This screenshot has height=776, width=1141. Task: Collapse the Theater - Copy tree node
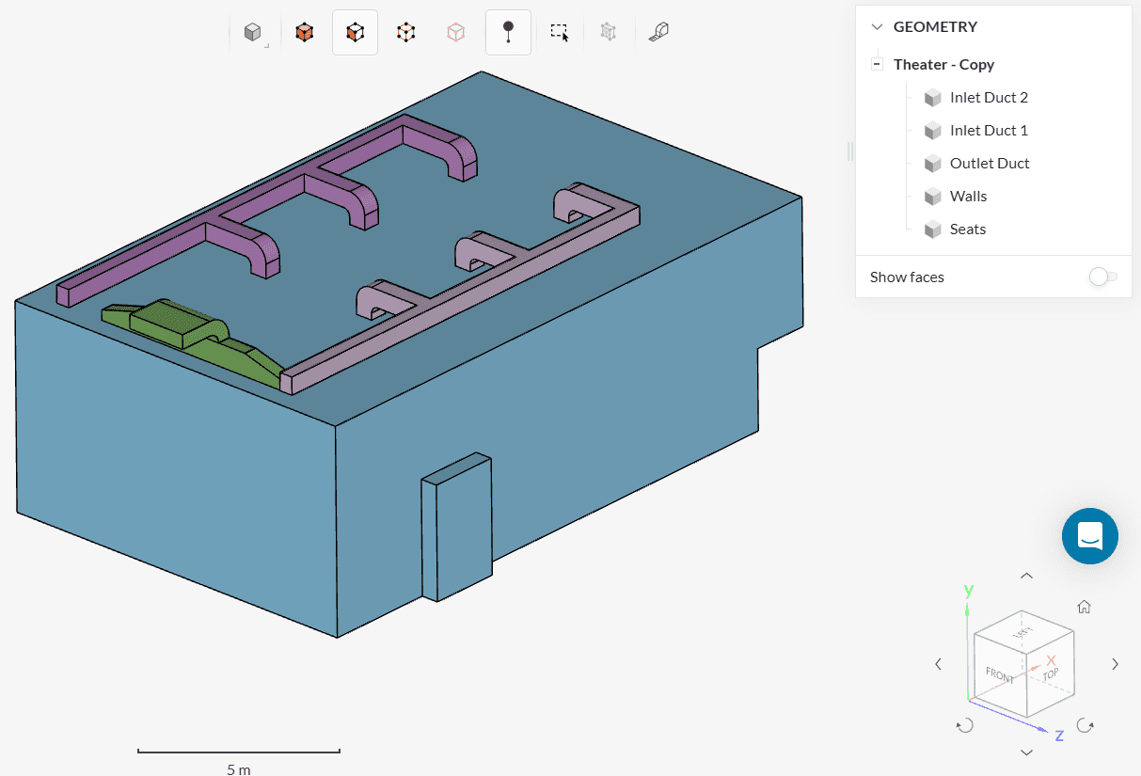point(877,65)
